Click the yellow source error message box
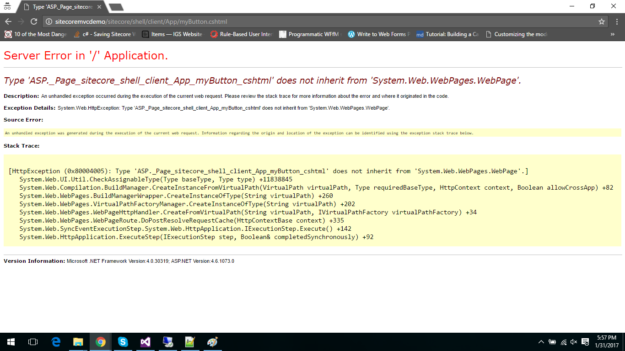 coord(312,133)
